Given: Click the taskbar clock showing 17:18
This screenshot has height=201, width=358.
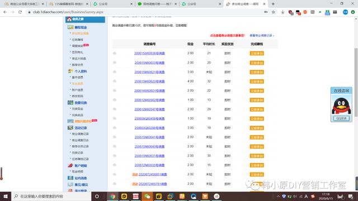Looking at the screenshot, I should click(326, 196).
